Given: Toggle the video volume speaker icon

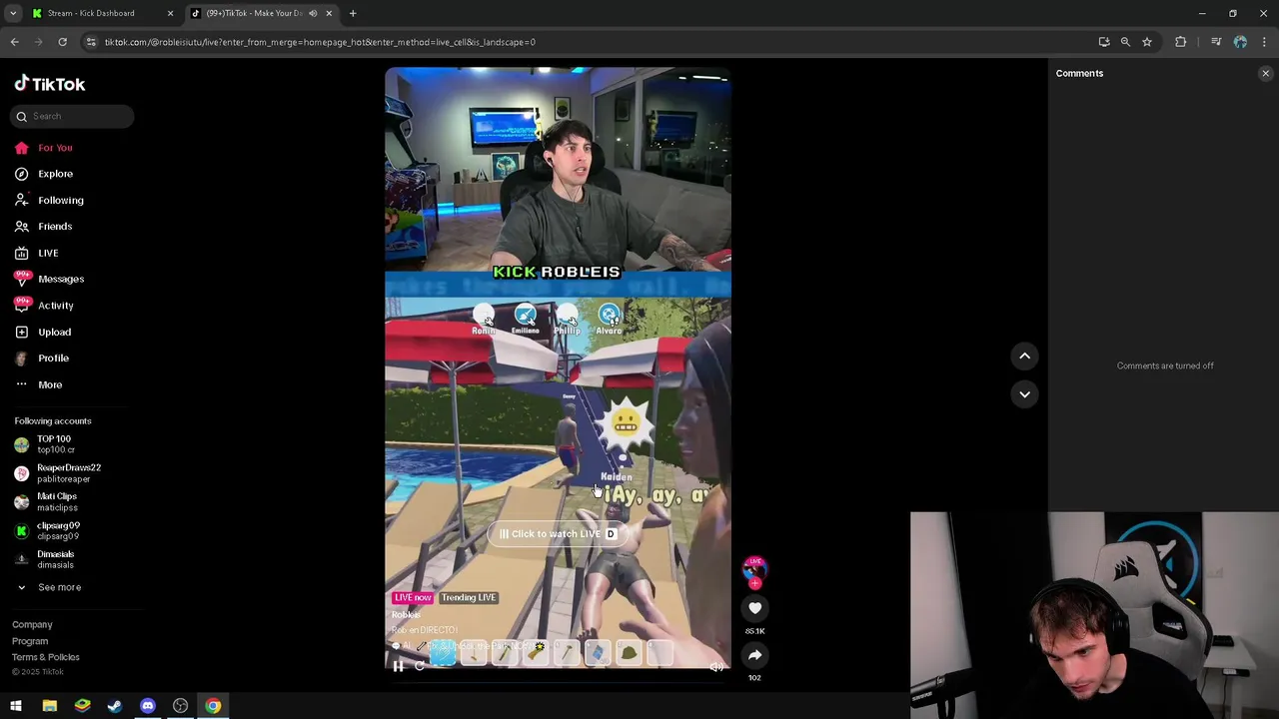Looking at the screenshot, I should 716,667.
